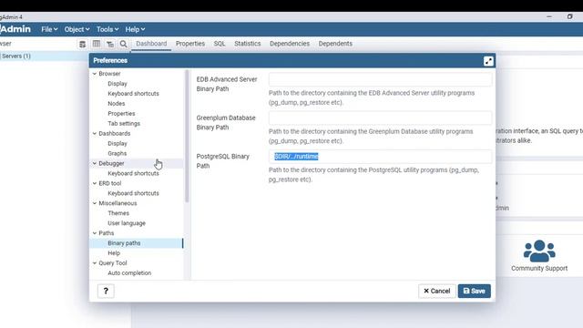The image size is (583, 328).
Task: Select the User language preference item
Action: (x=127, y=223)
